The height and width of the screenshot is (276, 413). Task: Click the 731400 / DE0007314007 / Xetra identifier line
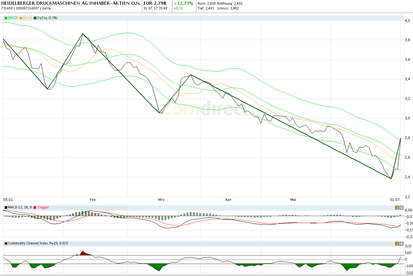click(26, 8)
